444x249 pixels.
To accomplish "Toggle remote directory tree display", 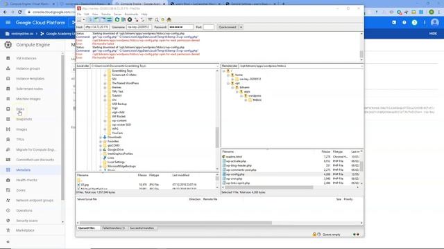I will [x=103, y=20].
